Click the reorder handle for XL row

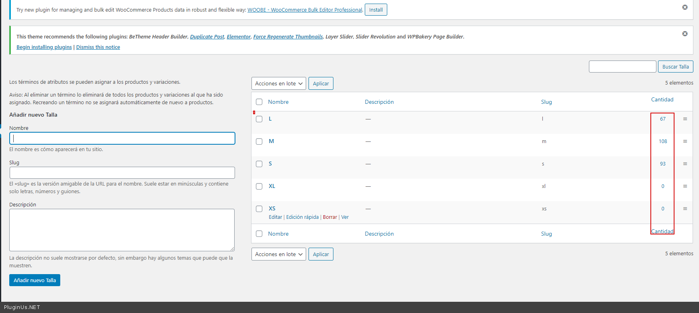[x=685, y=186]
